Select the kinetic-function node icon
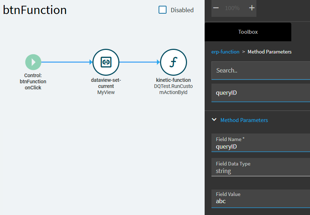This screenshot has width=310, height=215. tap(173, 62)
